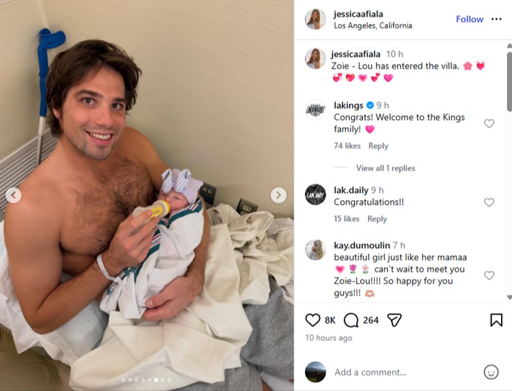Open the emoji picker smiley icon
Image resolution: width=512 pixels, height=391 pixels.
(491, 372)
